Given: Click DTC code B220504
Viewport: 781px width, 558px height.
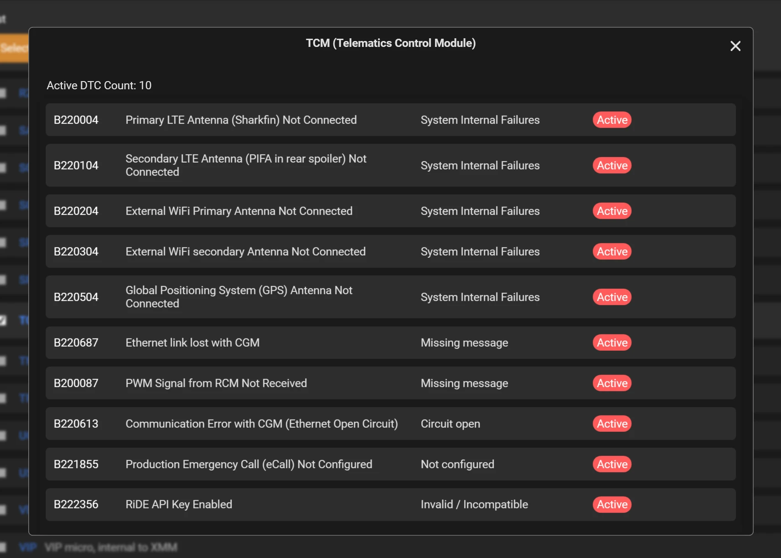Looking at the screenshot, I should (76, 297).
